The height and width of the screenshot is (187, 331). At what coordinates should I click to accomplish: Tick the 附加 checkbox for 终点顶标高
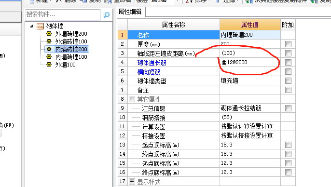(x=288, y=154)
